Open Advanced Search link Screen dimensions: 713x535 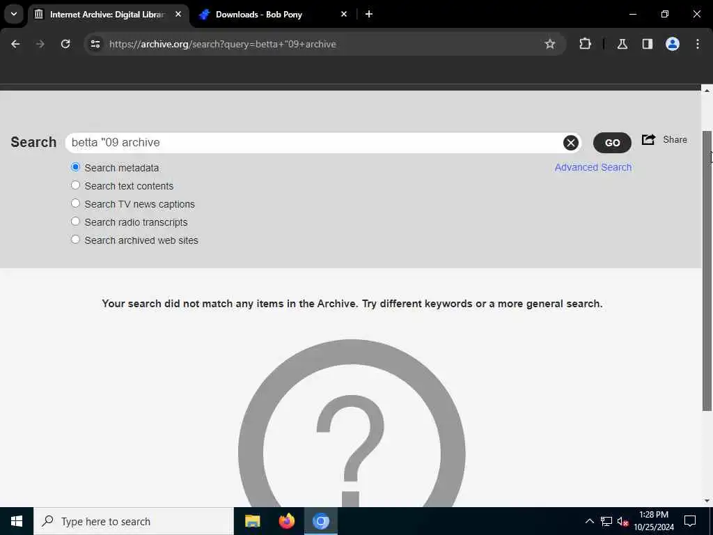593,167
